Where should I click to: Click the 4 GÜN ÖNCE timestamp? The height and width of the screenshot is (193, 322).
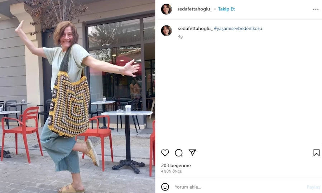coord(171,171)
